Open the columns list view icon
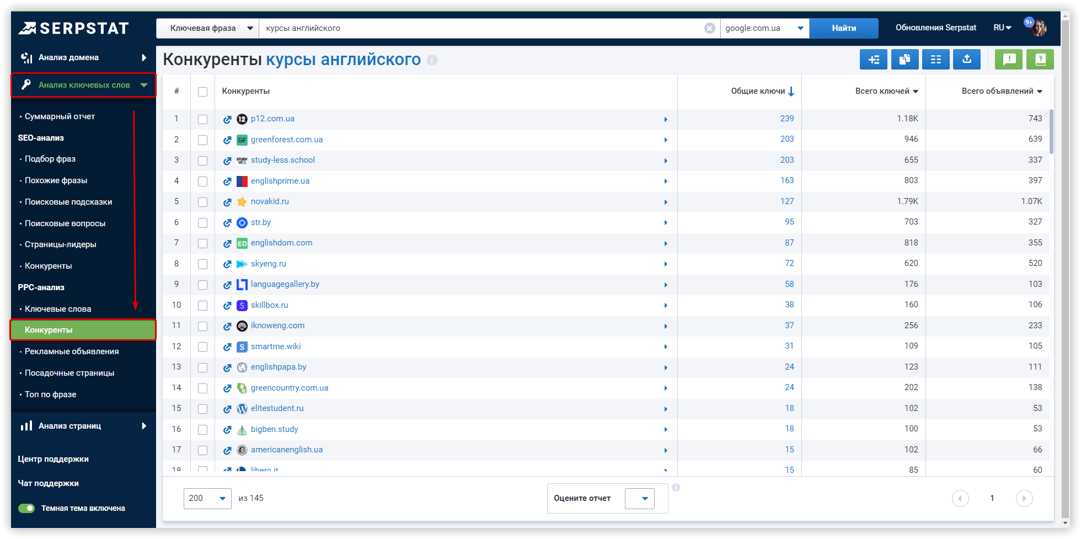 click(935, 60)
